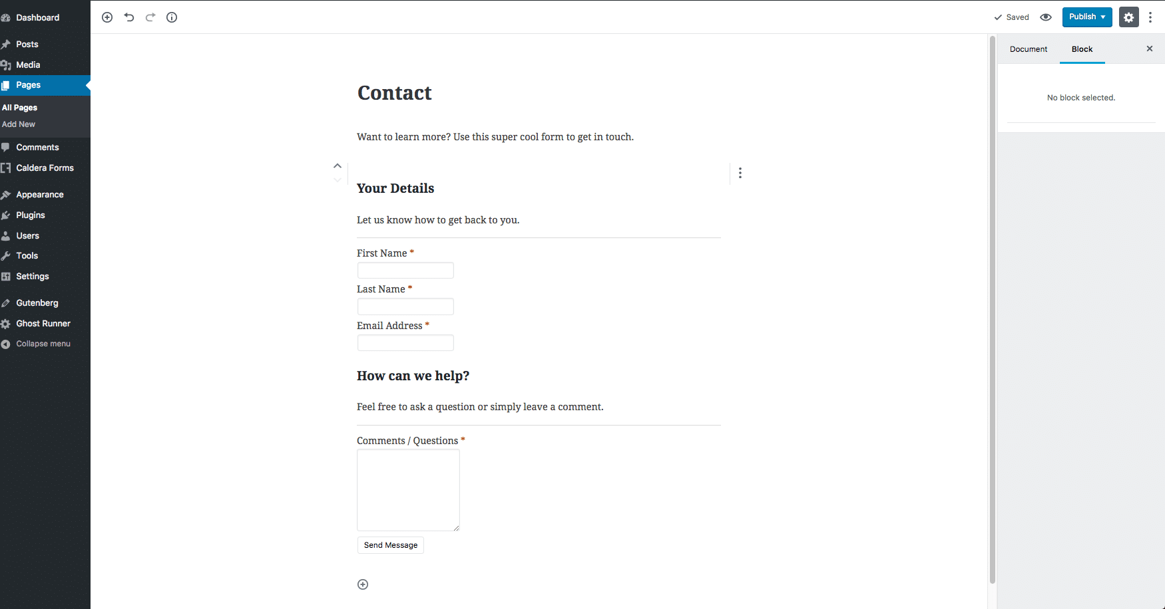1165x609 pixels.
Task: Click the Comments / Questions text area
Action: (x=408, y=490)
